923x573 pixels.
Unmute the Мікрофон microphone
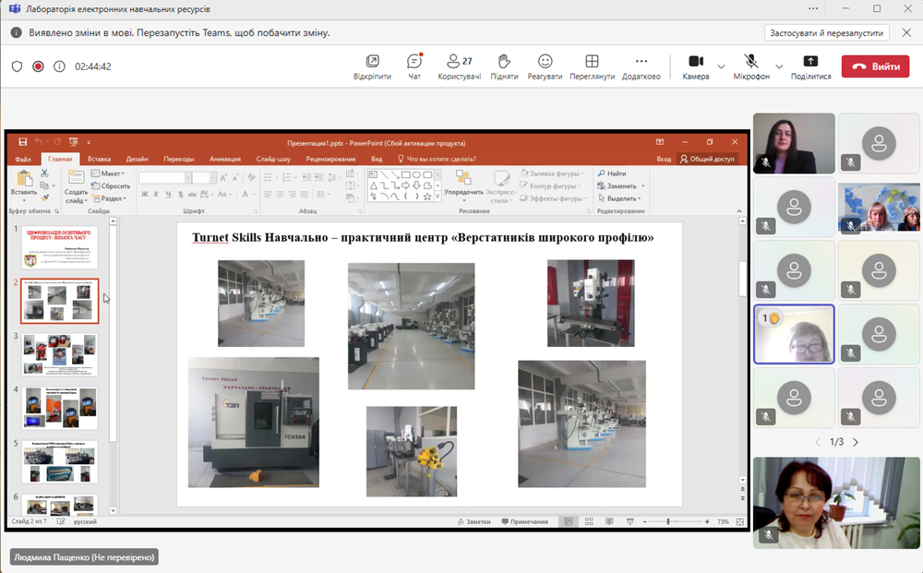(751, 62)
